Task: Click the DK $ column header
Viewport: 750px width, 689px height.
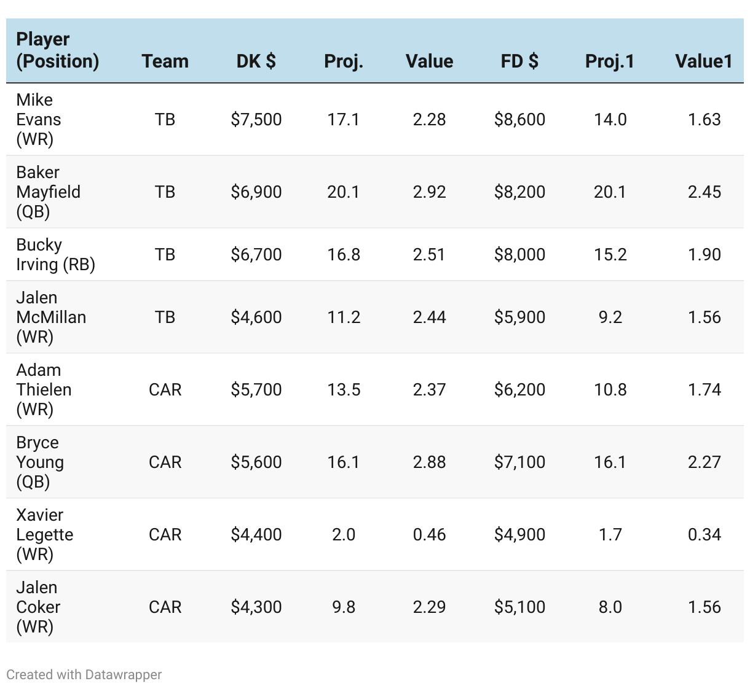Action: coord(256,61)
